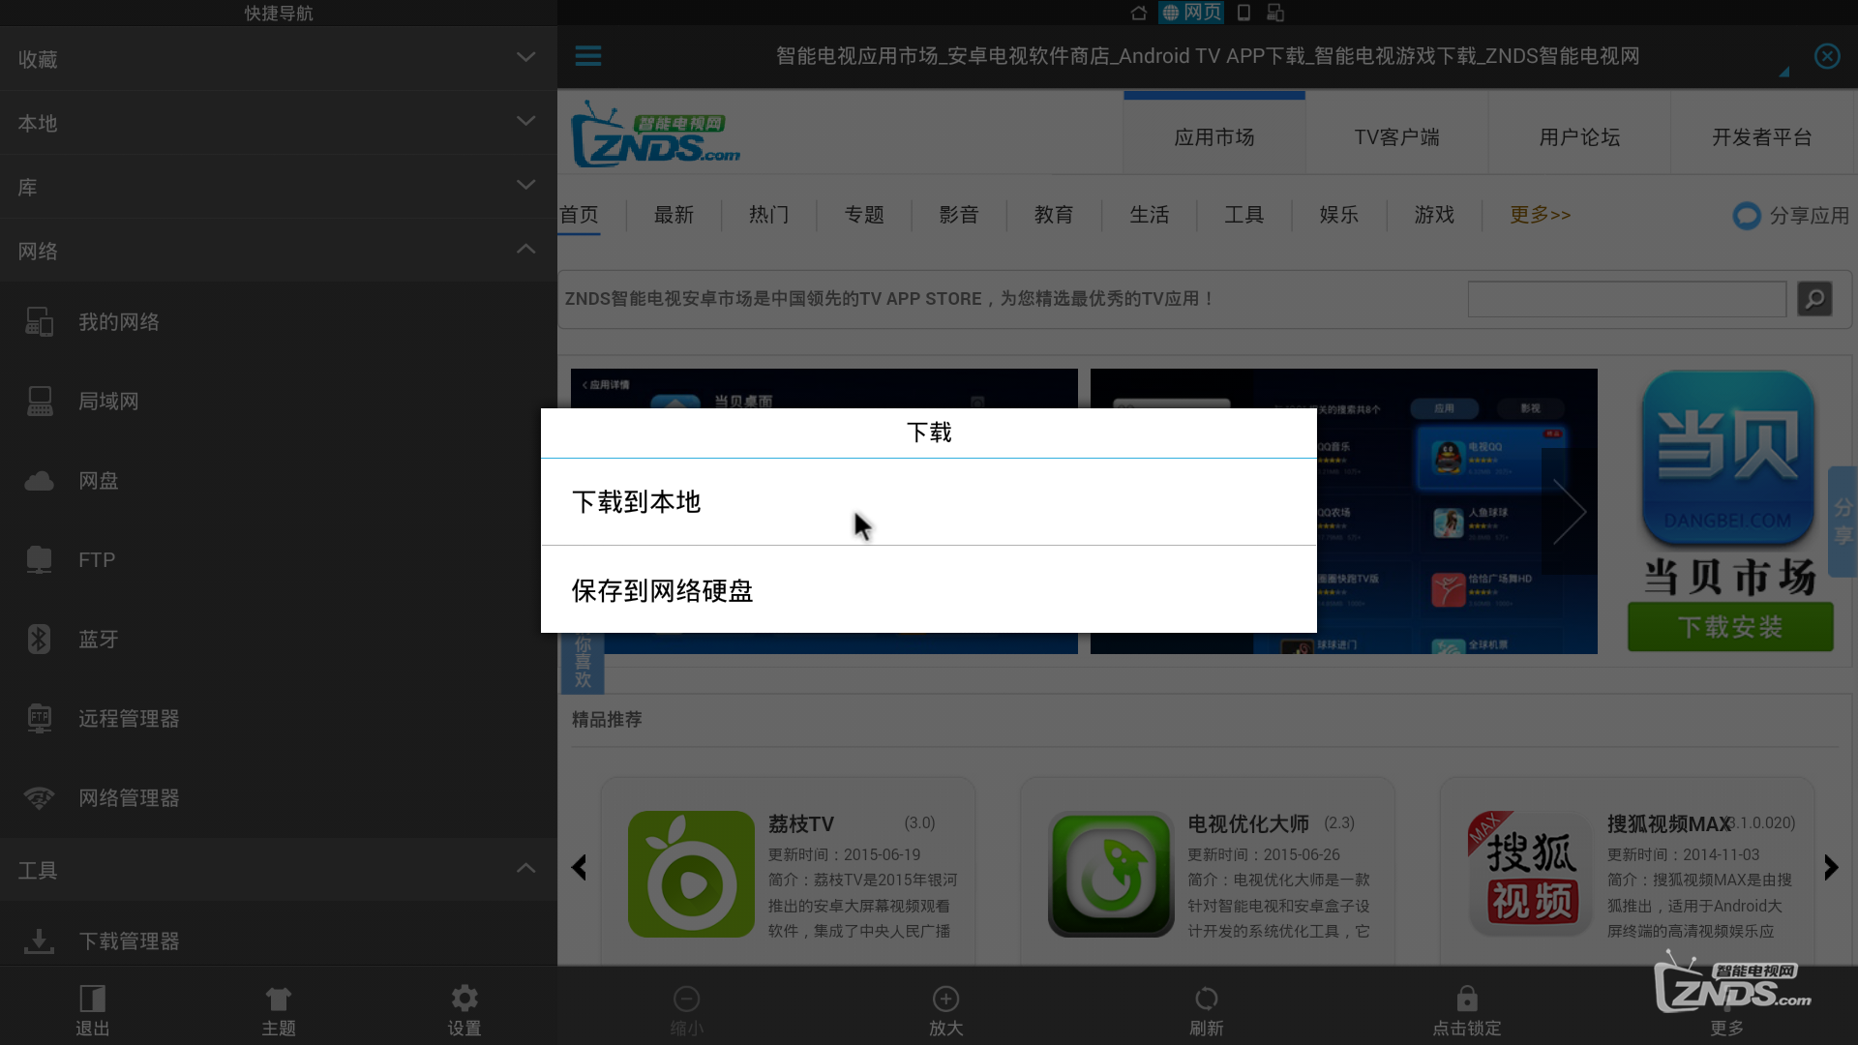Image resolution: width=1858 pixels, height=1045 pixels.
Task: Click the 当贝 DANGBEI.COM app logo
Action: 1728,458
